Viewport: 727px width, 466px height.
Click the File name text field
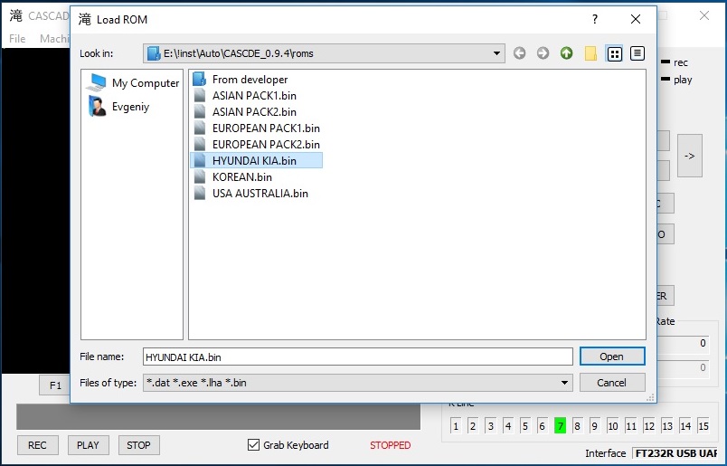coord(357,357)
